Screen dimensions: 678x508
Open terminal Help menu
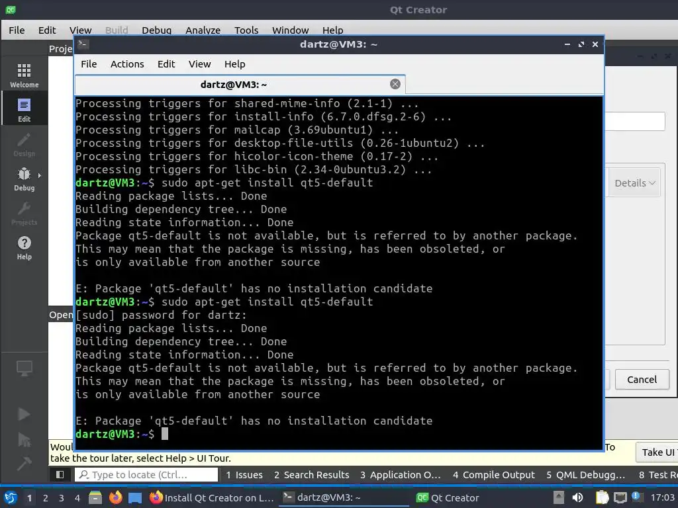click(235, 64)
